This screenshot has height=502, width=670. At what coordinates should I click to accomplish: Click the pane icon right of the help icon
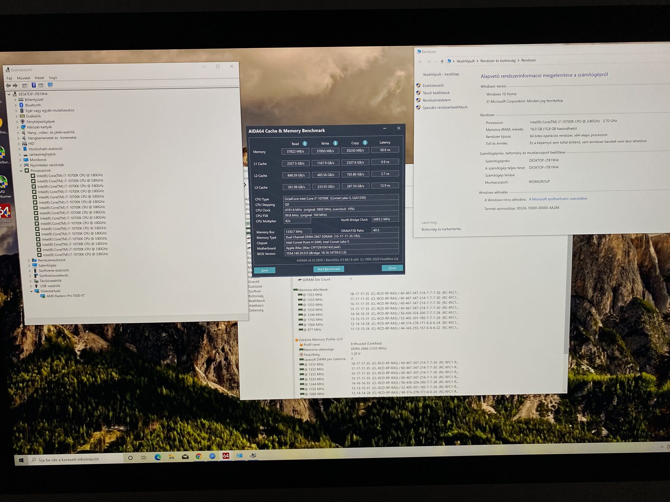click(41, 85)
